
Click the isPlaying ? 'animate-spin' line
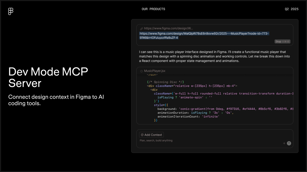(x=185, y=97)
